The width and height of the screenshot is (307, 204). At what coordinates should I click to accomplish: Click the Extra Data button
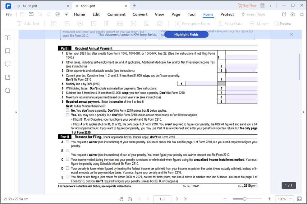(230, 24)
